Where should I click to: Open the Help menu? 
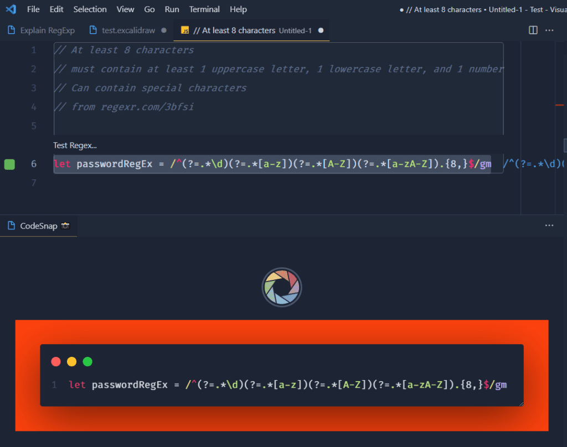pyautogui.click(x=238, y=9)
